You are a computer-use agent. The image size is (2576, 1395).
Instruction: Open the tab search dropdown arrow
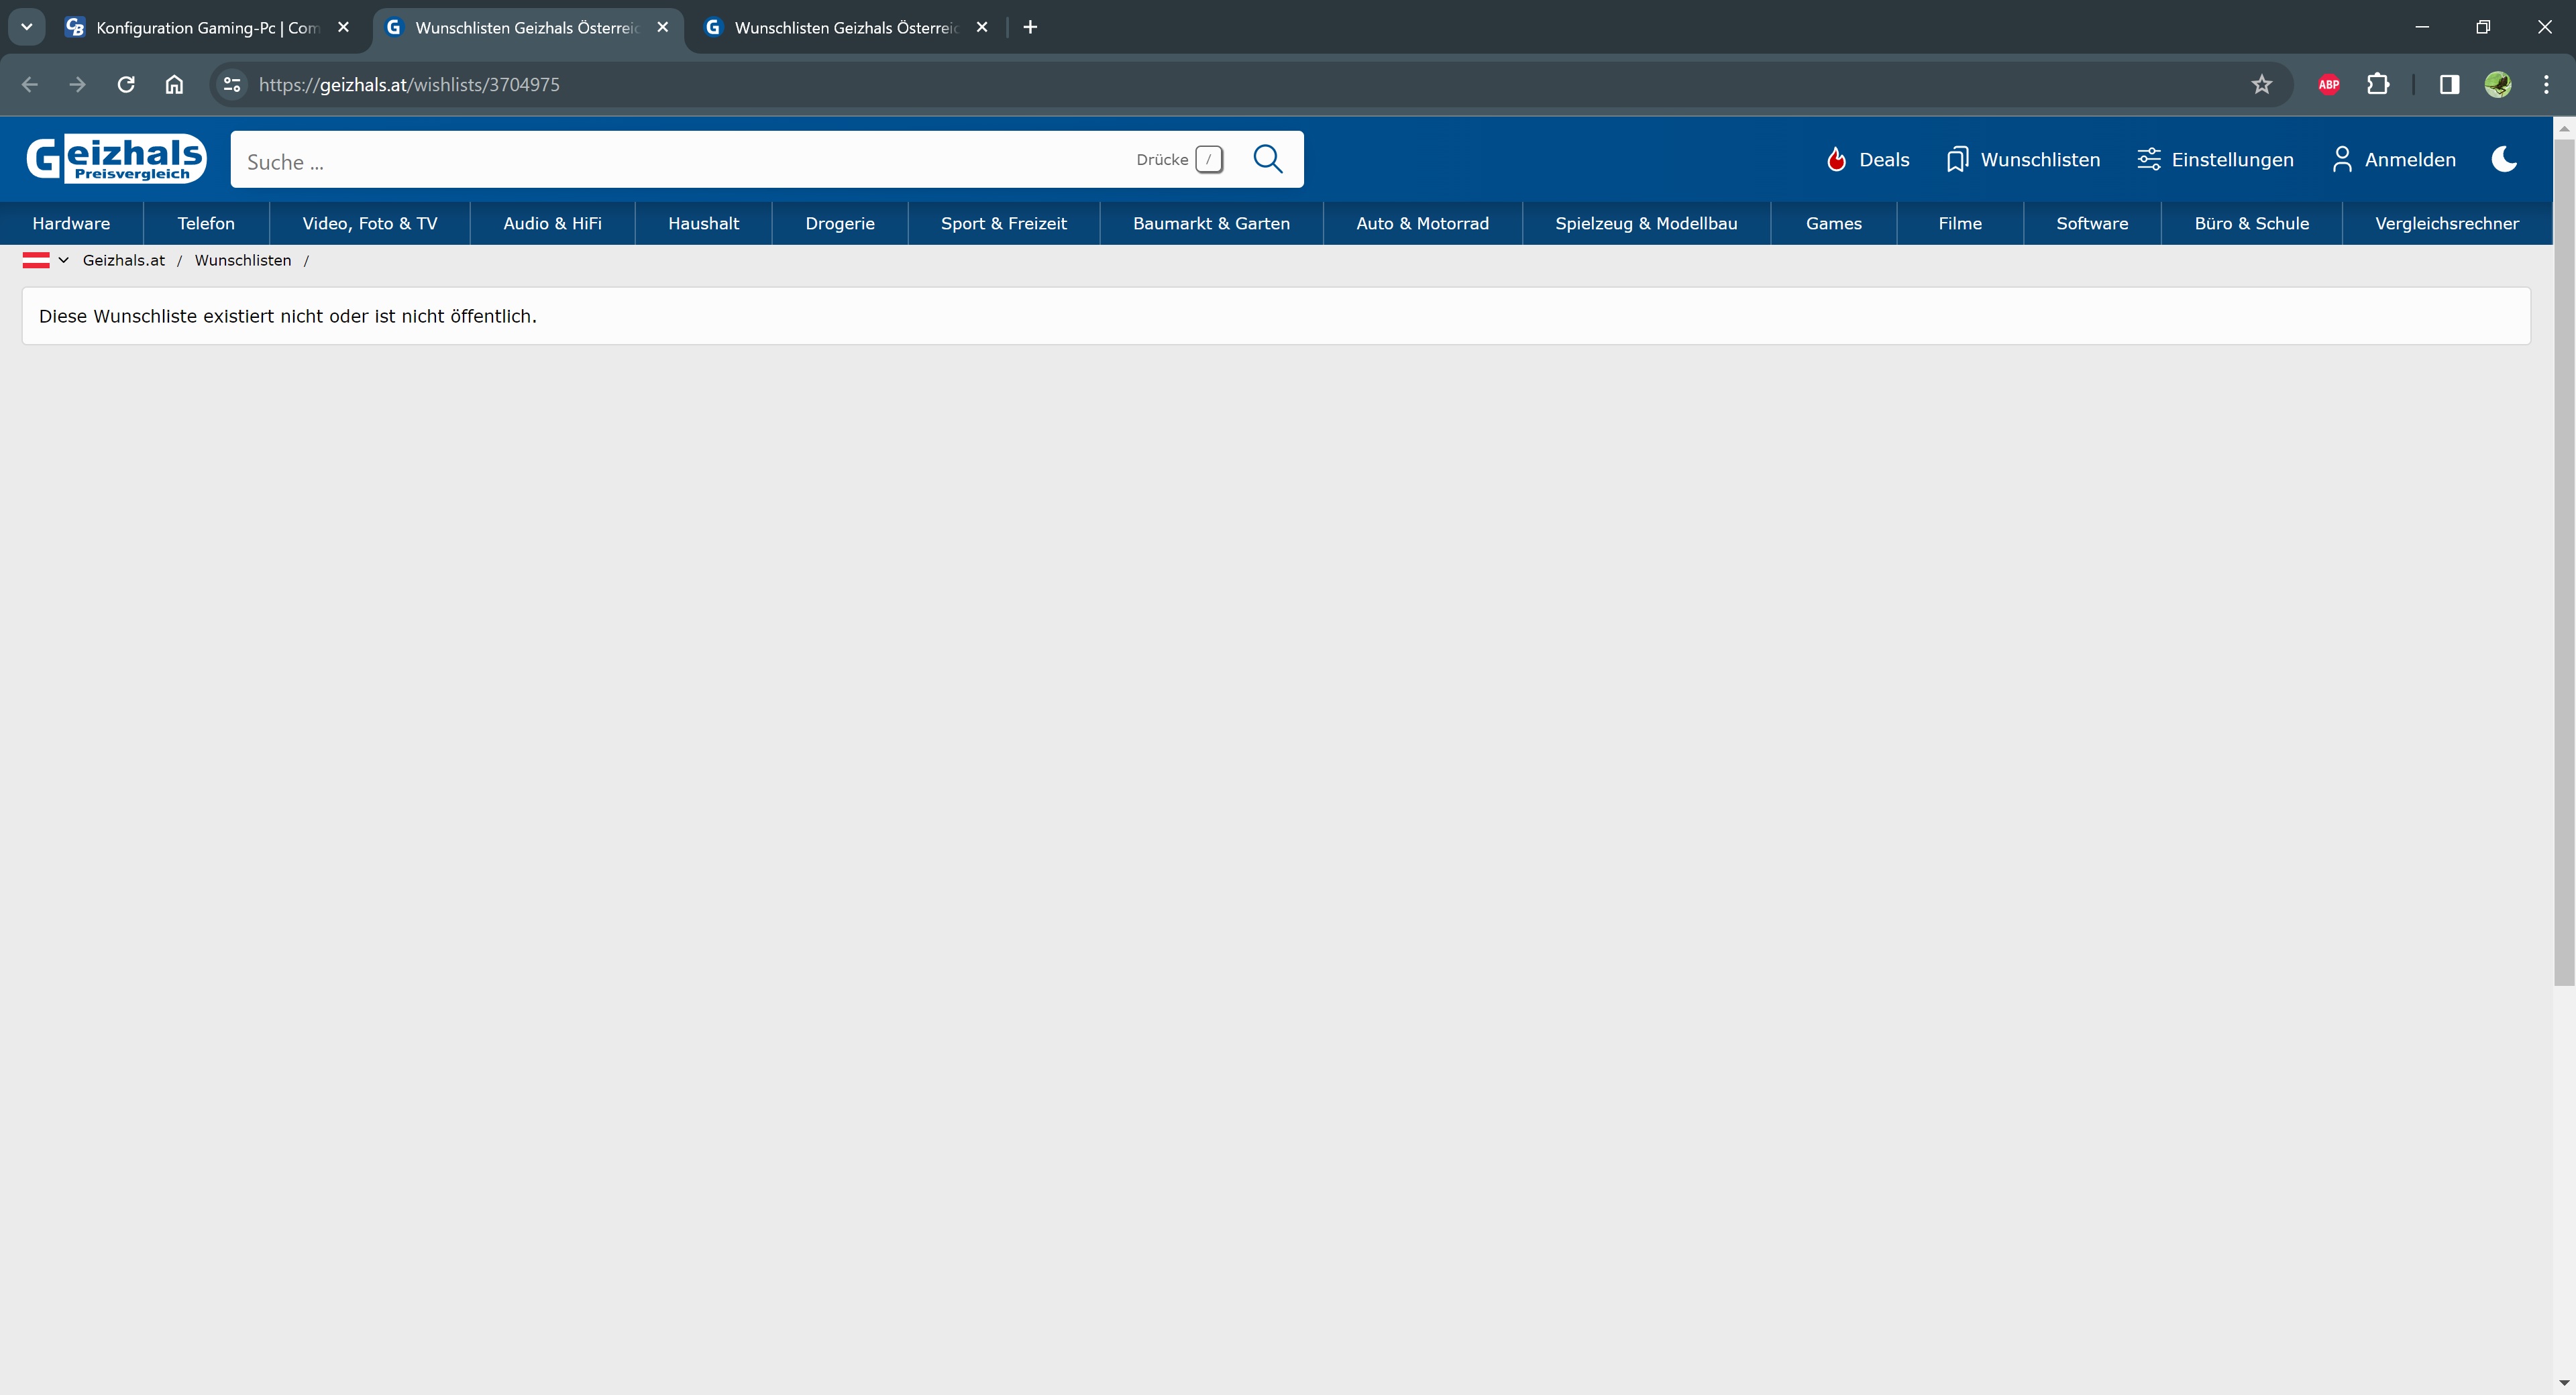point(27,27)
